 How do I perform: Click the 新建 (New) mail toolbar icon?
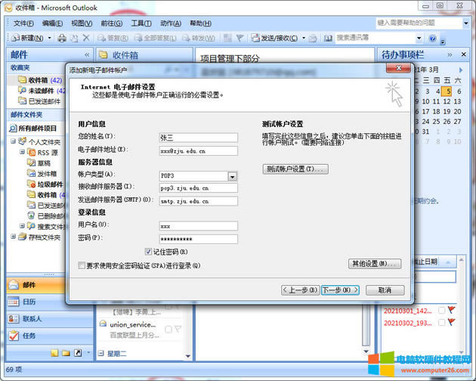coord(28,38)
